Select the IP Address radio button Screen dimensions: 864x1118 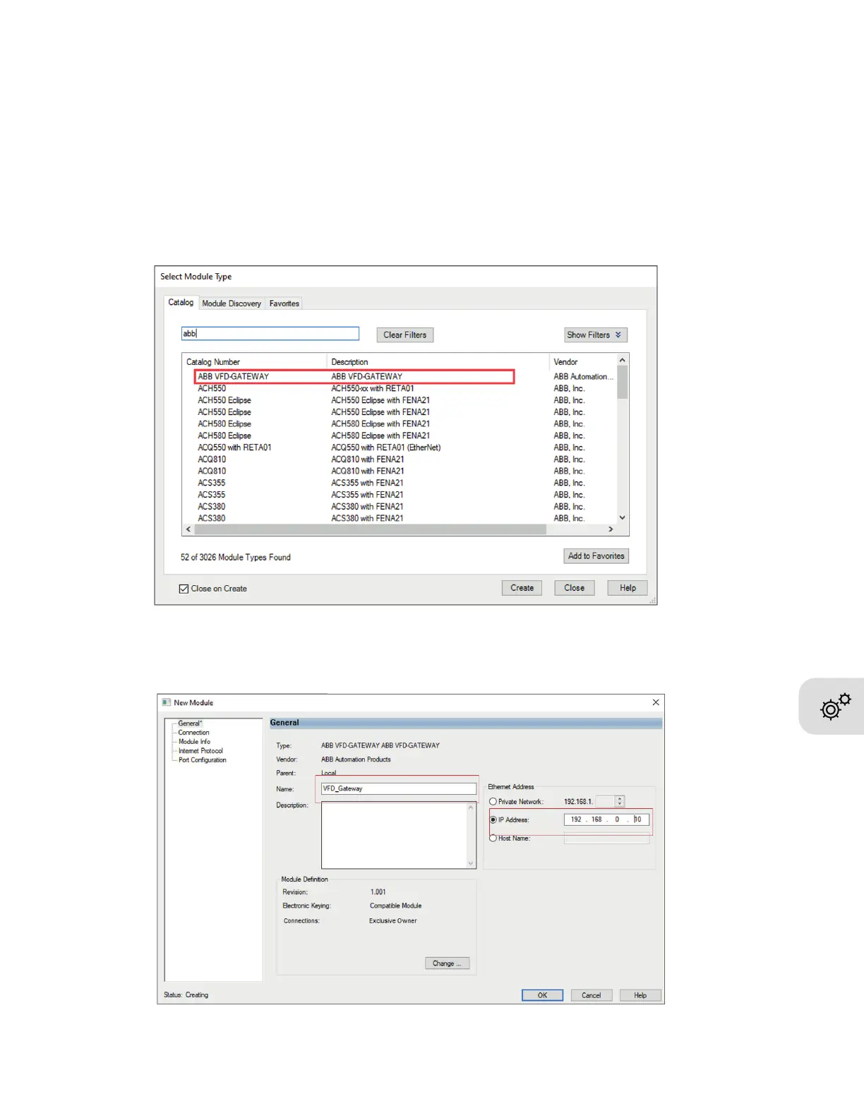pyautogui.click(x=493, y=820)
